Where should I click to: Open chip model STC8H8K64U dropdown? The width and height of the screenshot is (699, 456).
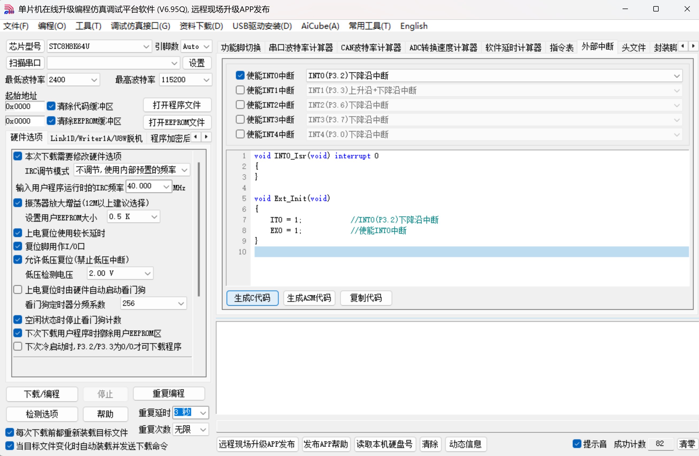99,46
